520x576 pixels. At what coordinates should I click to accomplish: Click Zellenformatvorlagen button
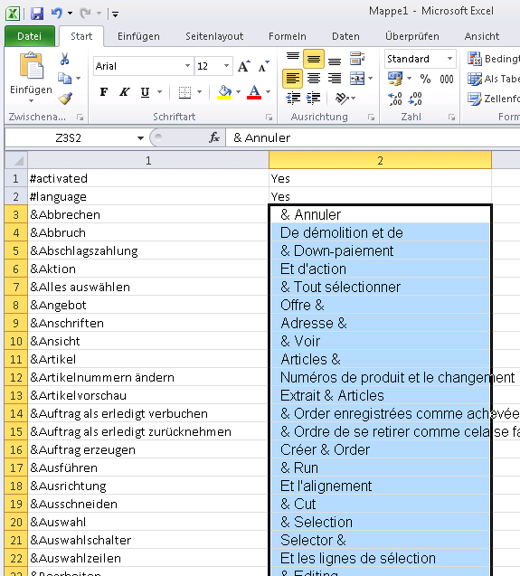(493, 99)
